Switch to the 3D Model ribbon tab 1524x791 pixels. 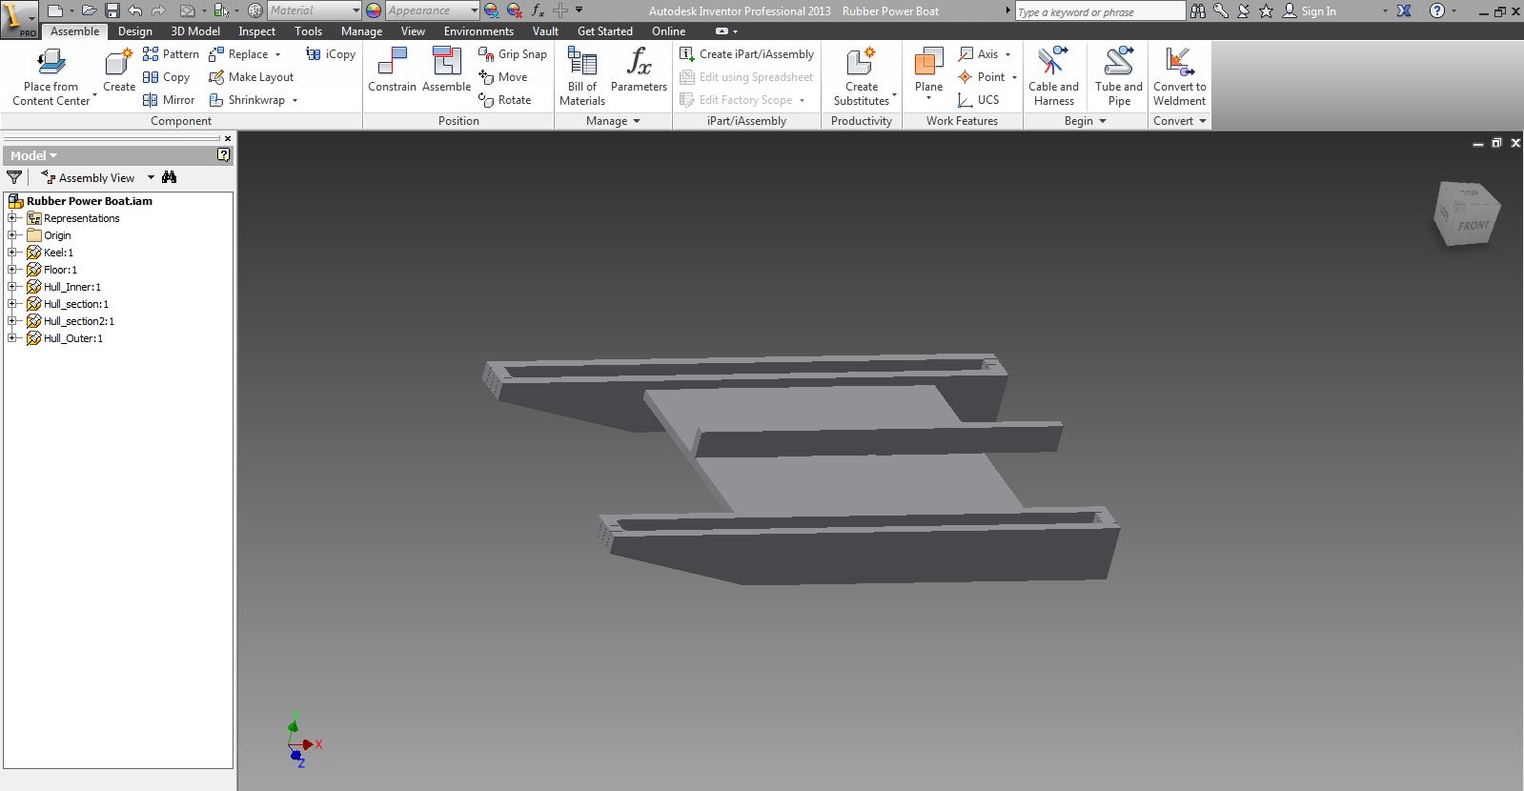point(195,31)
